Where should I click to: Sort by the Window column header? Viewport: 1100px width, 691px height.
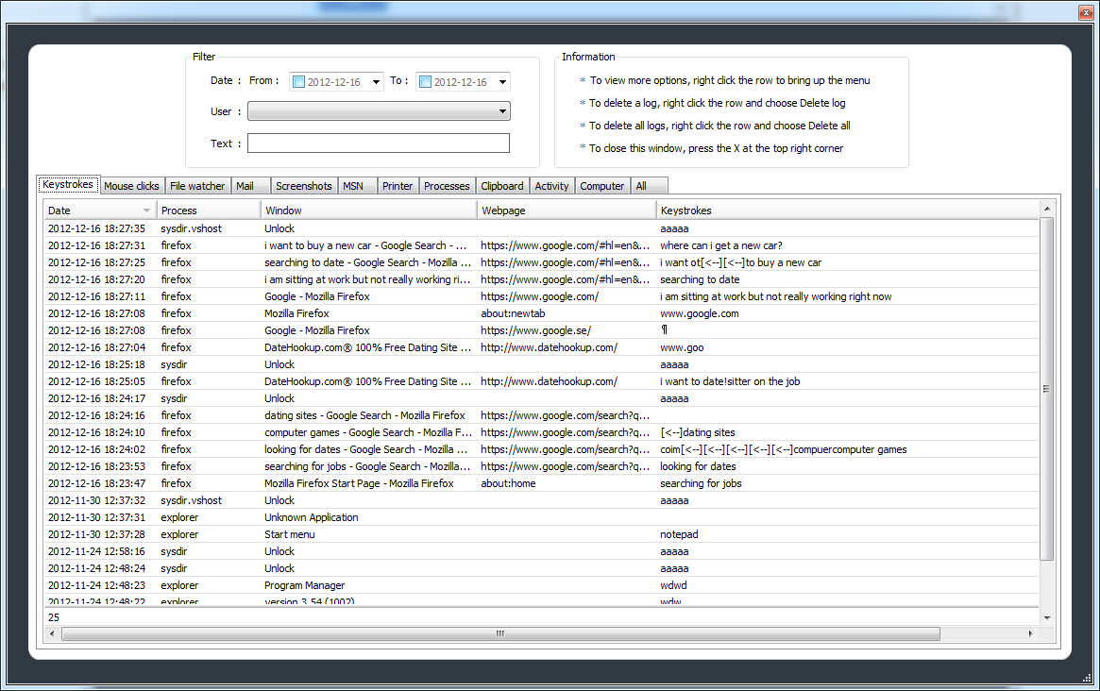point(369,211)
